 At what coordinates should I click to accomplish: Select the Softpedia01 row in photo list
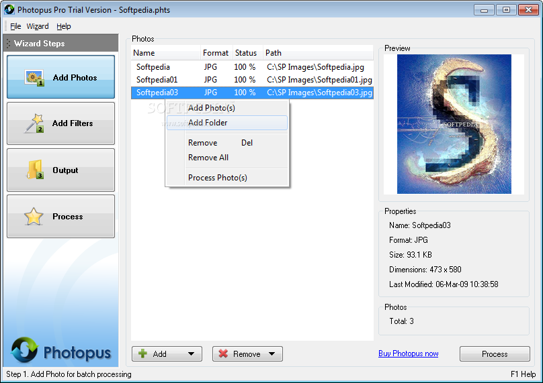click(x=252, y=80)
